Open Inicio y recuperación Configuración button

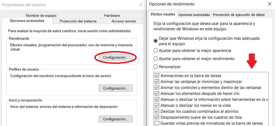pos(115,119)
